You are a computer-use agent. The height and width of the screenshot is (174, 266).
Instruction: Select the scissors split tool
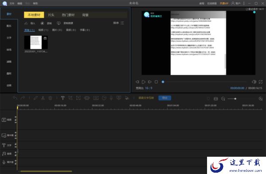tap(43, 98)
